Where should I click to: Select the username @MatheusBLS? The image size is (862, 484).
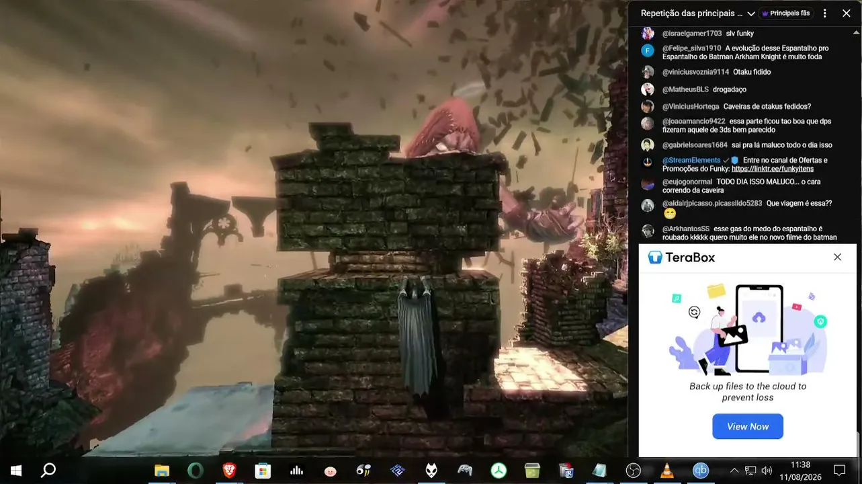point(685,89)
